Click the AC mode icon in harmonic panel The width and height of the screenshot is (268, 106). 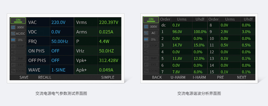pyautogui.click(x=151, y=33)
